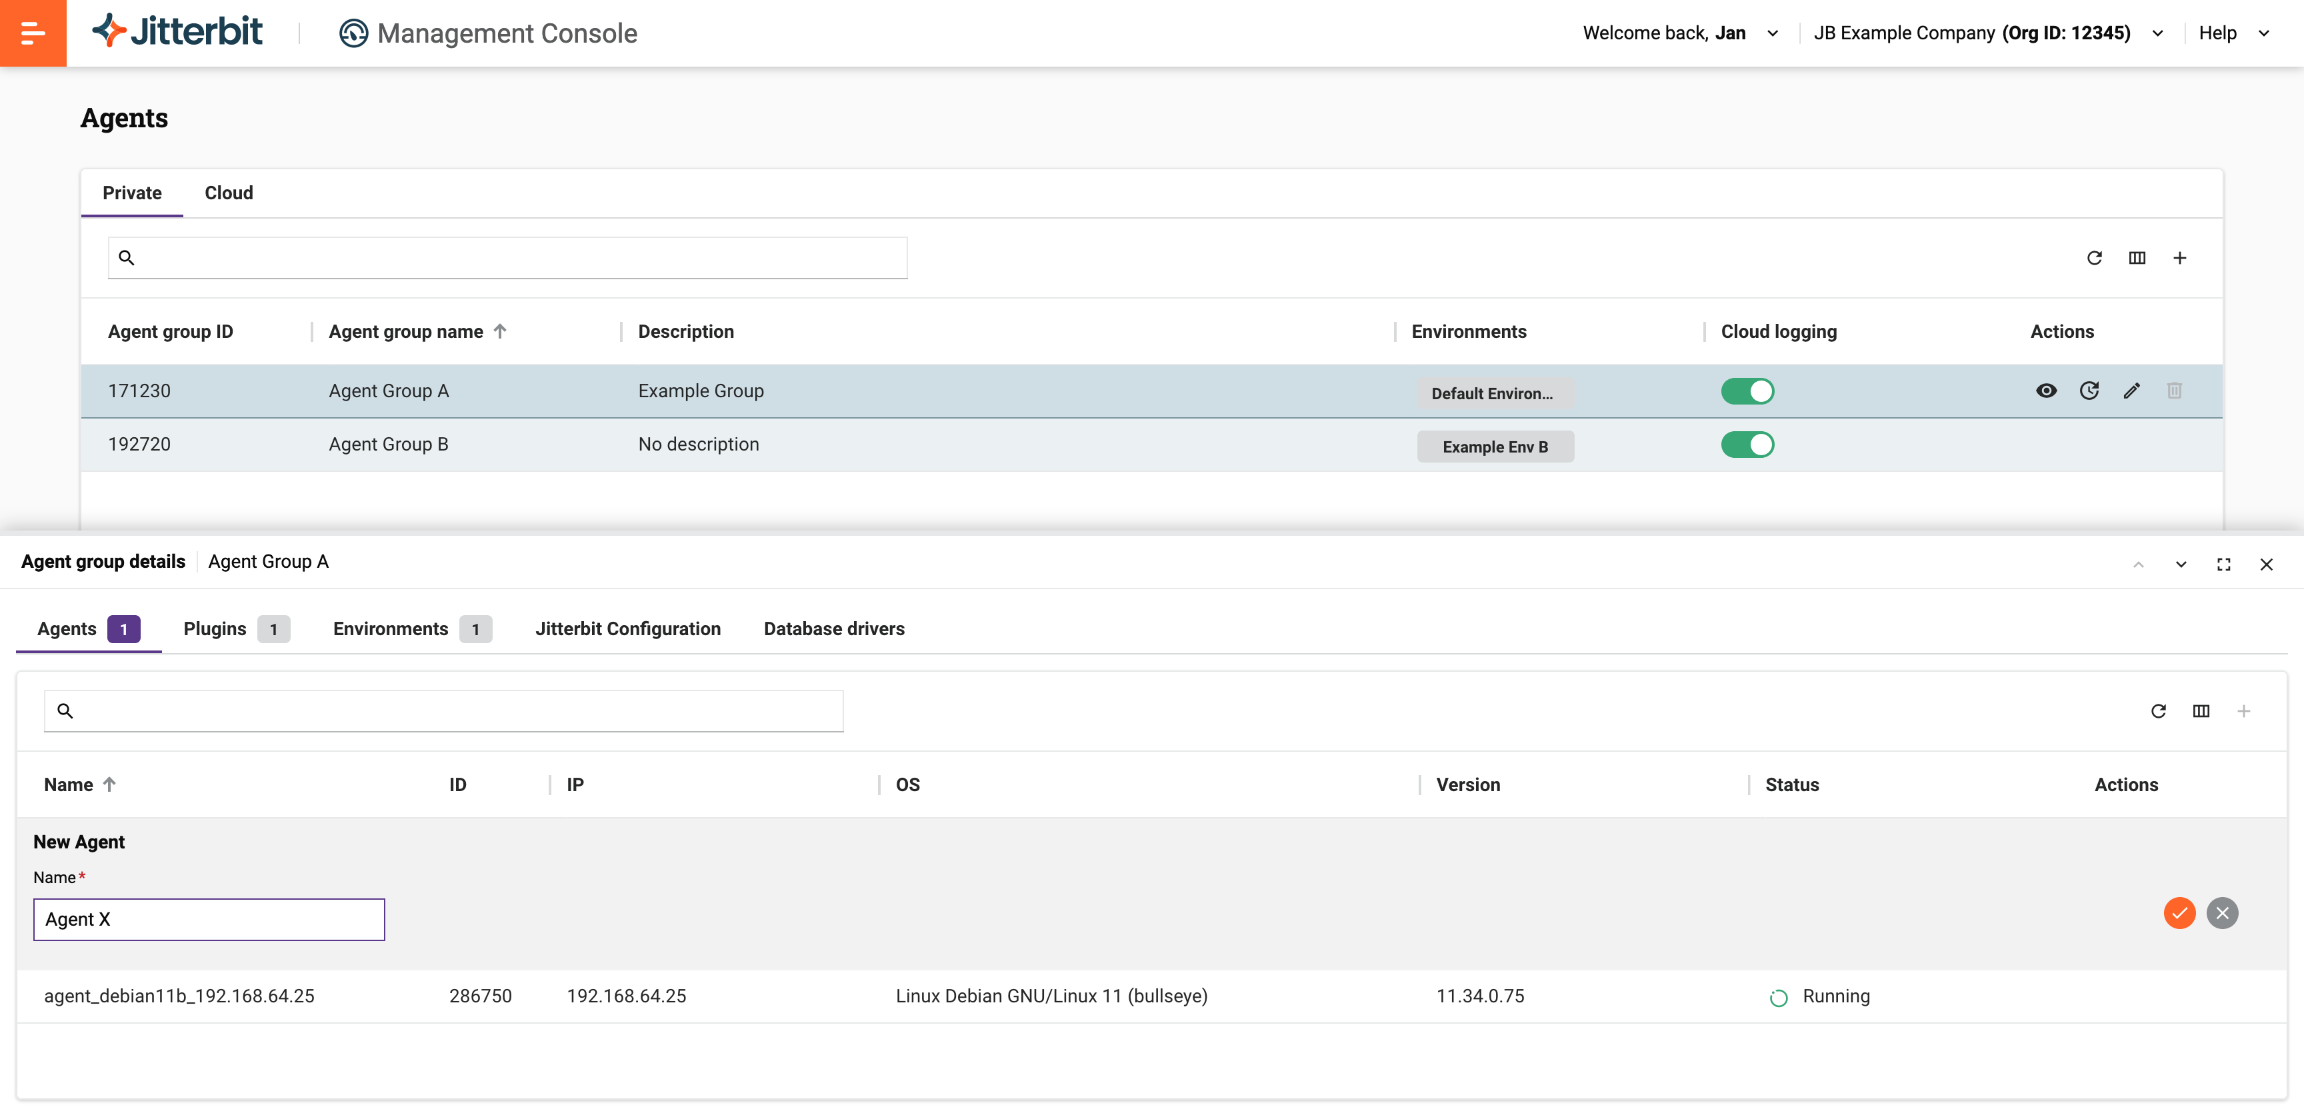This screenshot has height=1117, width=2304.
Task: Close the Agent group details panel
Action: click(x=2267, y=564)
